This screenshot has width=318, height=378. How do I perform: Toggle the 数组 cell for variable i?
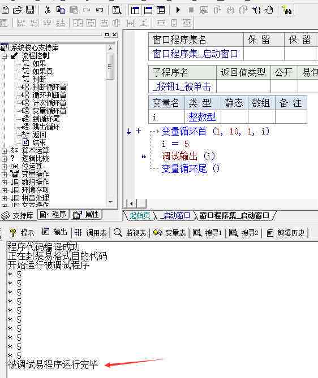point(261,117)
